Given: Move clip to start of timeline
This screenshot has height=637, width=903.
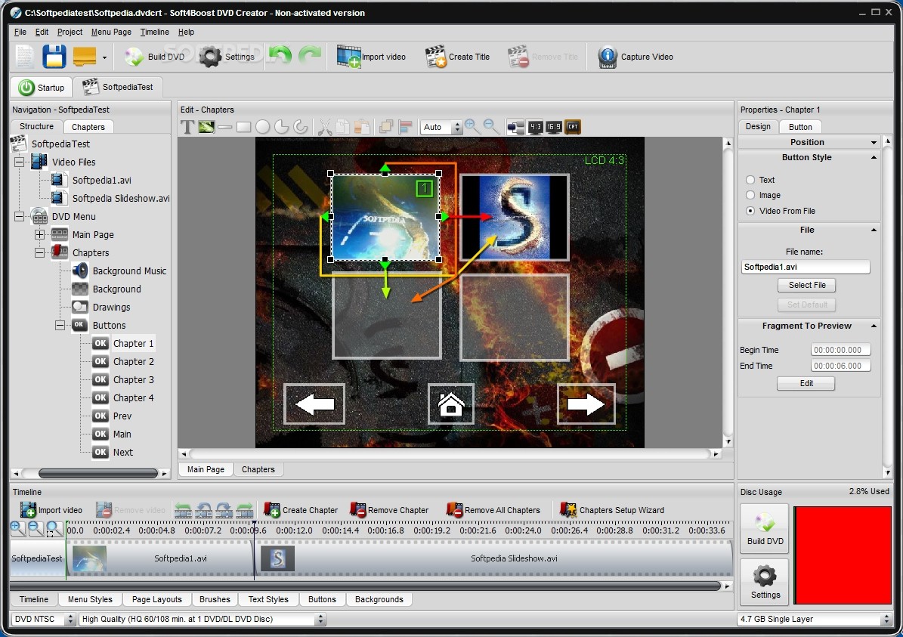Looking at the screenshot, I should click(183, 510).
